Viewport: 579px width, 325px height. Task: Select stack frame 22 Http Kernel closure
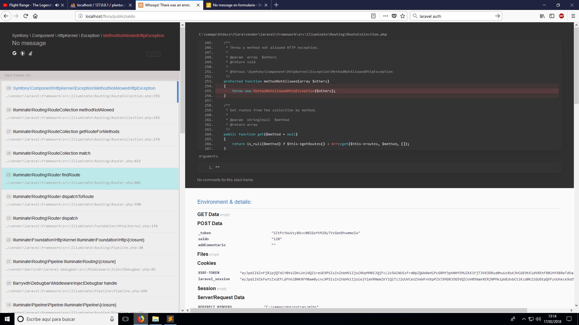pyautogui.click(x=90, y=244)
